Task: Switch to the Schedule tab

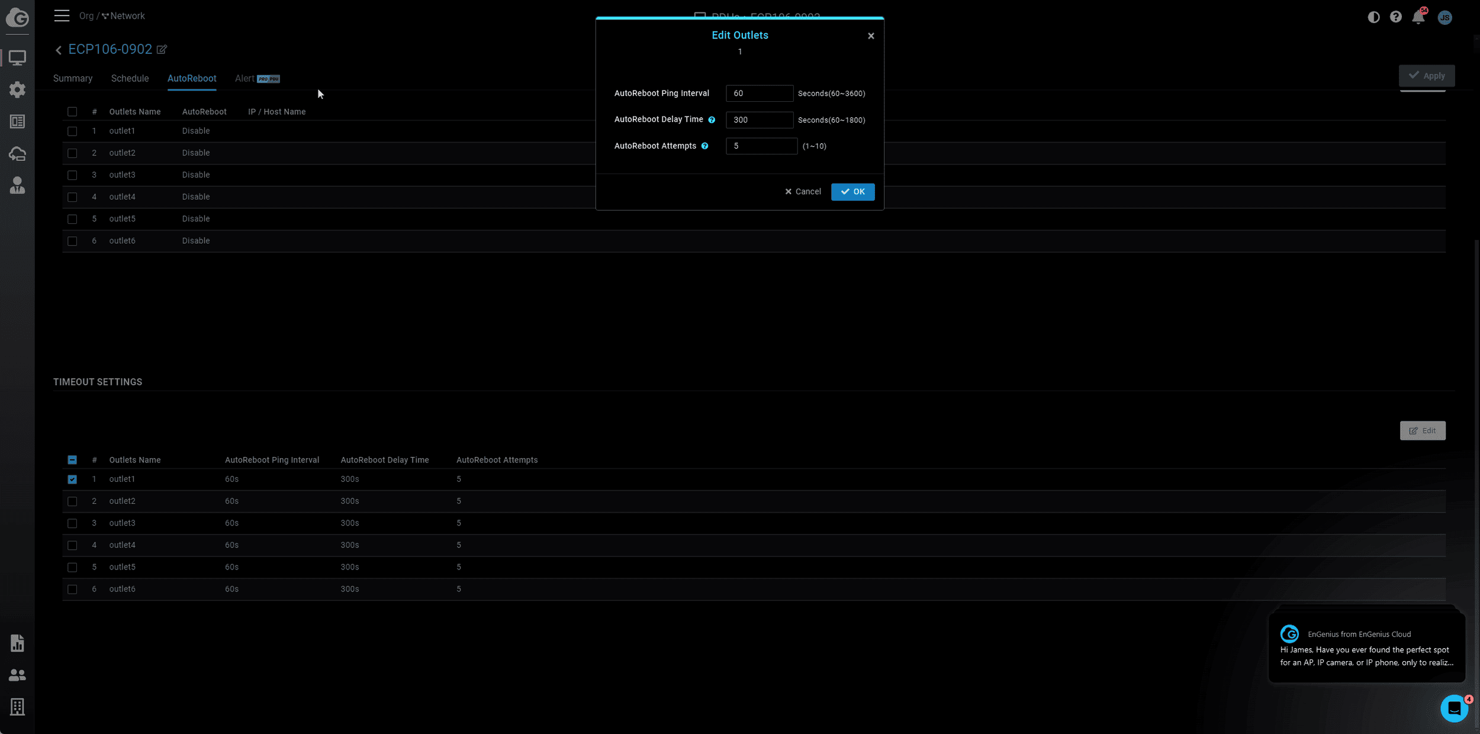Action: [130, 79]
